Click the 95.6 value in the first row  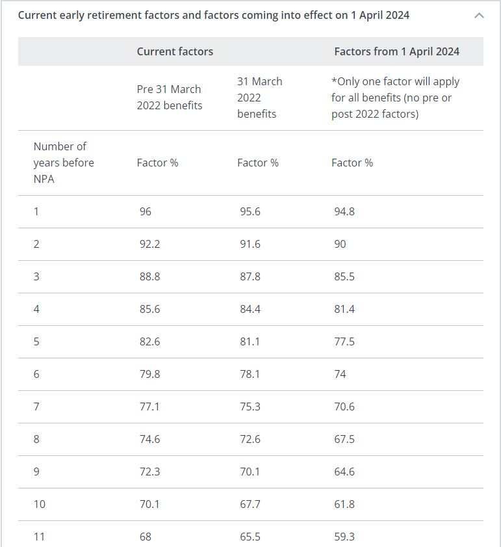[x=250, y=211]
